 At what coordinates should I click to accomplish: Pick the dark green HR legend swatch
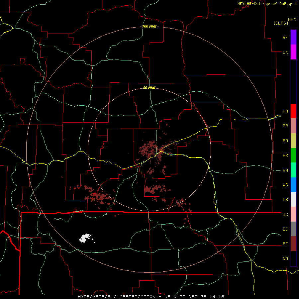pos(293,155)
